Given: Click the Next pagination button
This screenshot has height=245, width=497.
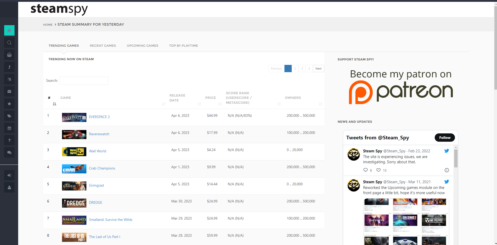Looking at the screenshot, I should click(x=318, y=69).
